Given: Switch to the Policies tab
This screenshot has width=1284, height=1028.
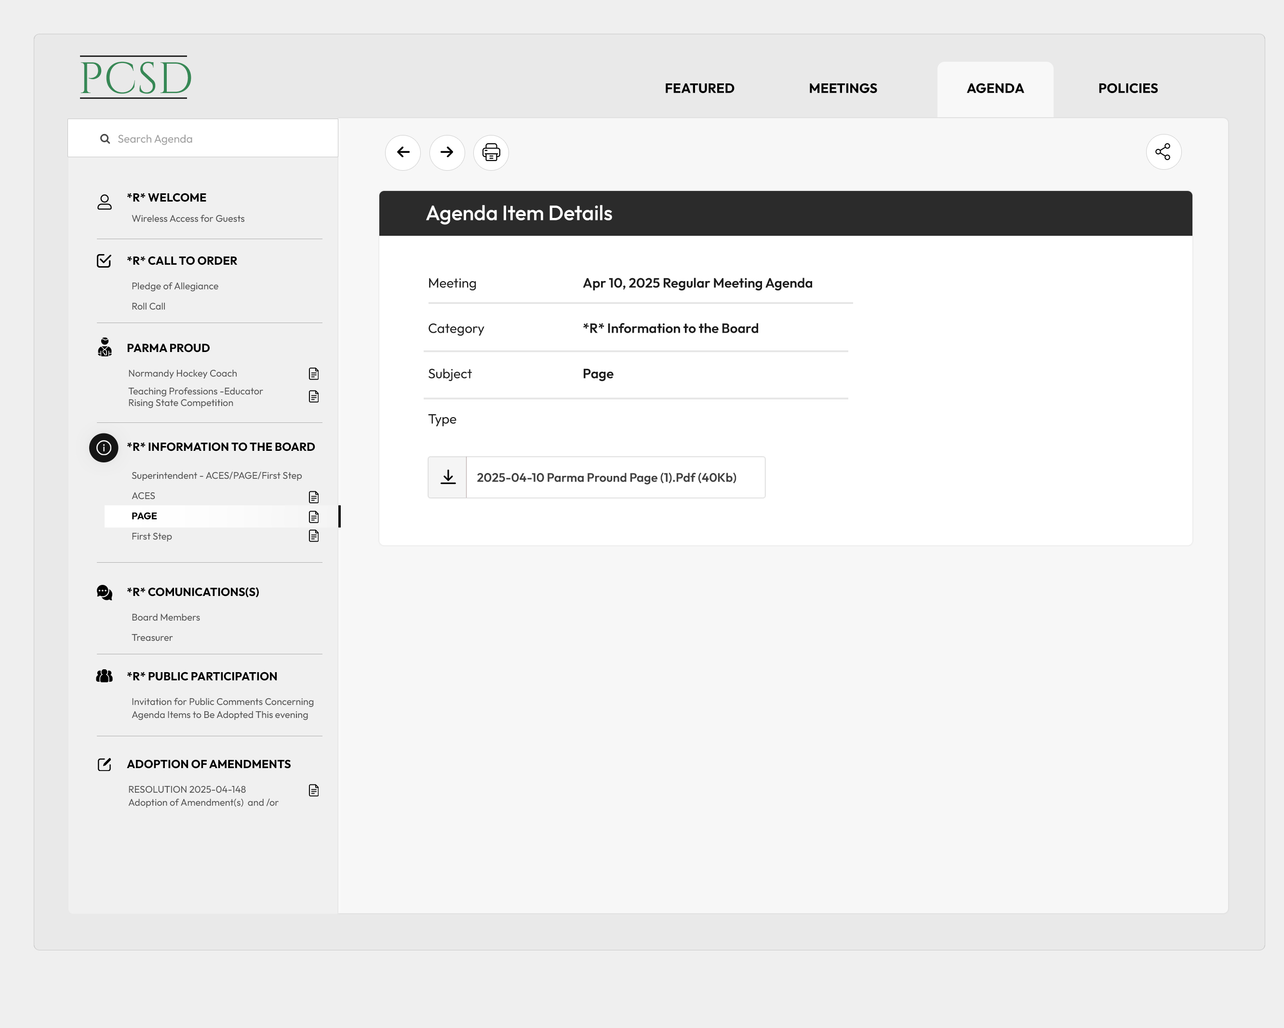Looking at the screenshot, I should [1128, 88].
